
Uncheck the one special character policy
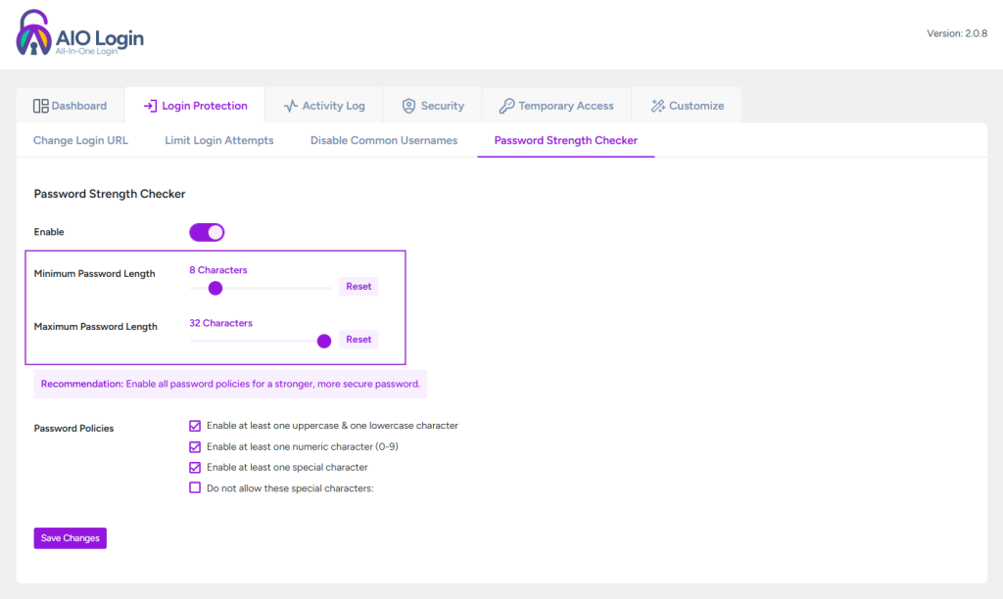[195, 467]
